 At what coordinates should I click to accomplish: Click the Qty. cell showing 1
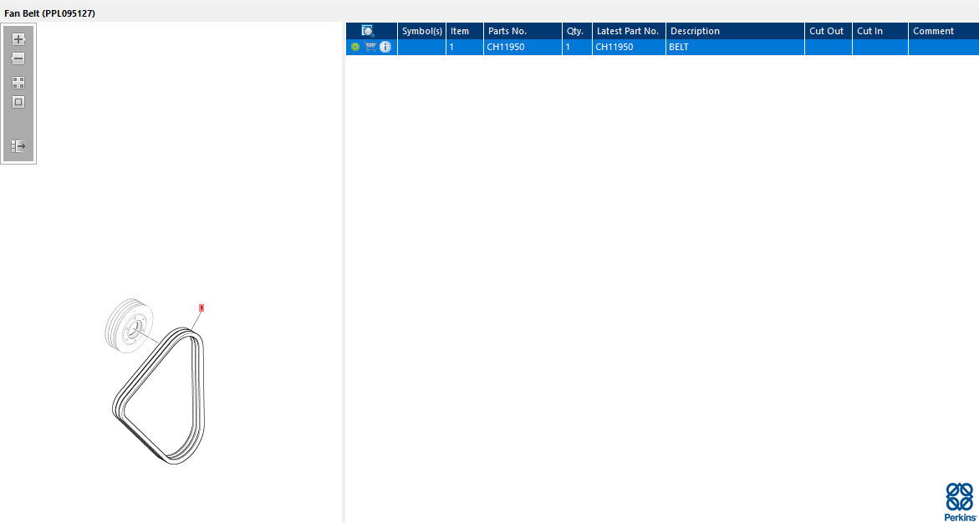577,47
